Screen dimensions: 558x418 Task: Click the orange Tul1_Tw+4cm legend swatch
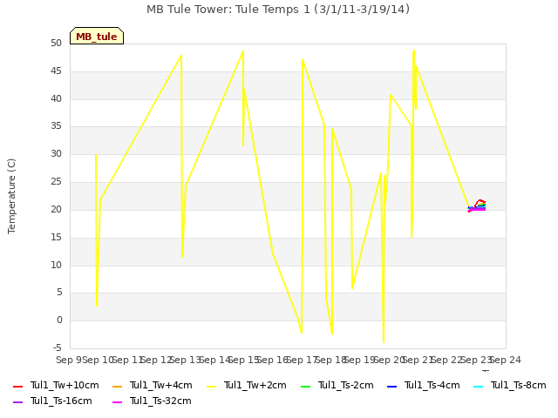117,386
